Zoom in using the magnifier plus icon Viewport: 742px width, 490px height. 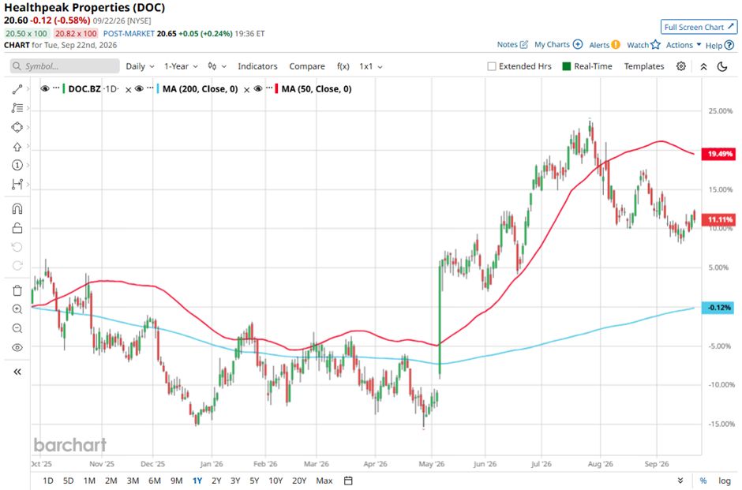[x=17, y=309]
